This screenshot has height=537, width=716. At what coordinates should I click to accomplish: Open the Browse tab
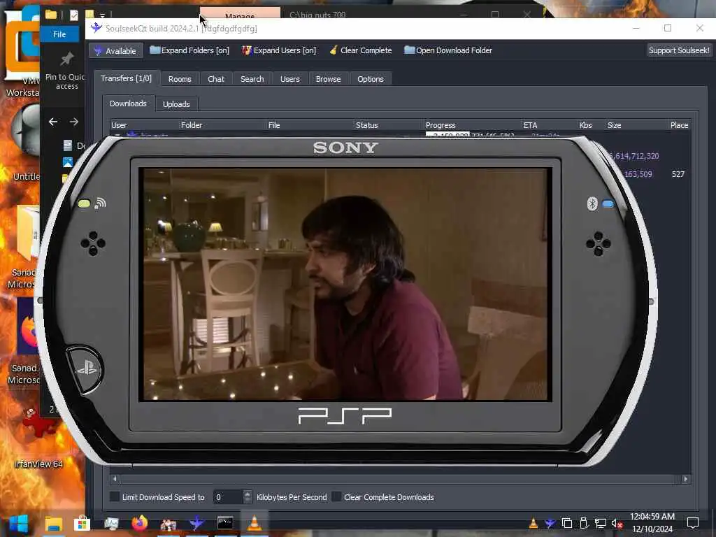tap(329, 79)
